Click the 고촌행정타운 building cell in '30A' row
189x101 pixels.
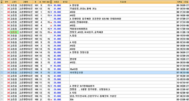(x=26, y=99)
